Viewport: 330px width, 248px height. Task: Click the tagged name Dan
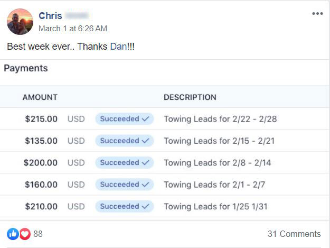click(118, 47)
